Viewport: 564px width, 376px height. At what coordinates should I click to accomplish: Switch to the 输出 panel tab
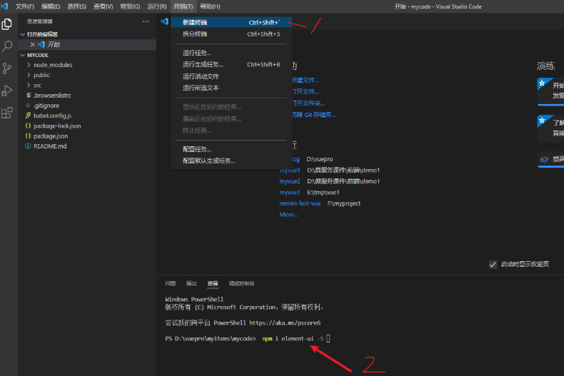[191, 284]
